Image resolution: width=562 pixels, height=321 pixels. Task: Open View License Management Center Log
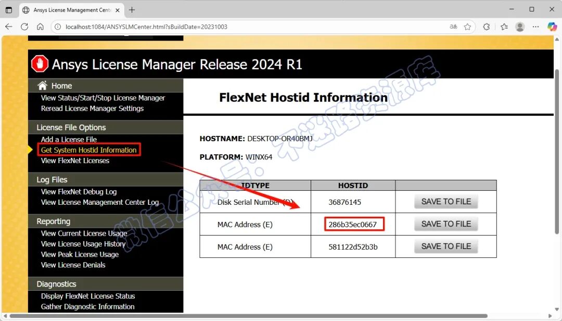(99, 202)
